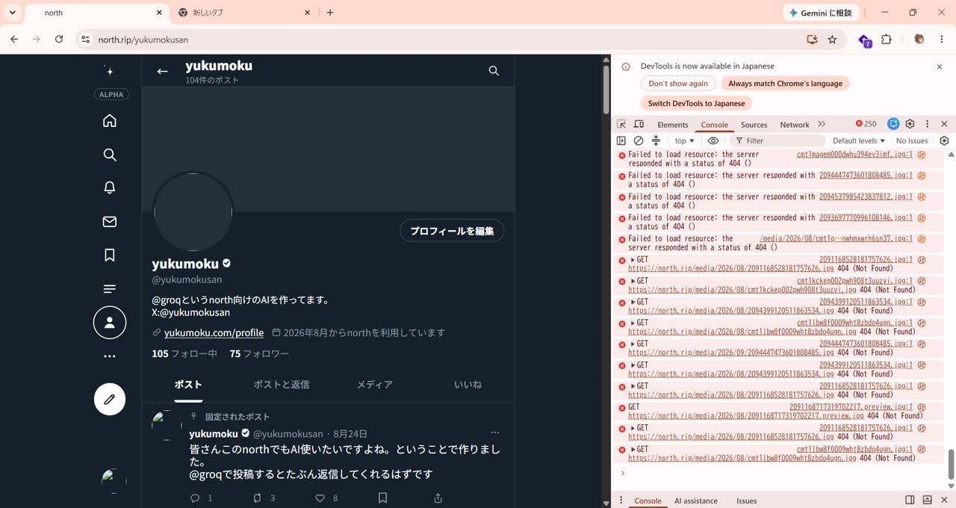Screen dimensions: 956x508
Task: Click repost icon on pinned post
Action: click(257, 498)
